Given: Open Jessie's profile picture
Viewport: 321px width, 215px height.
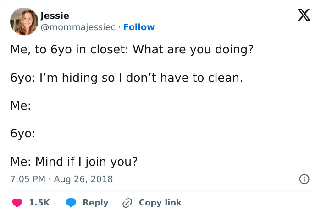Looking at the screenshot, I should pos(23,21).
